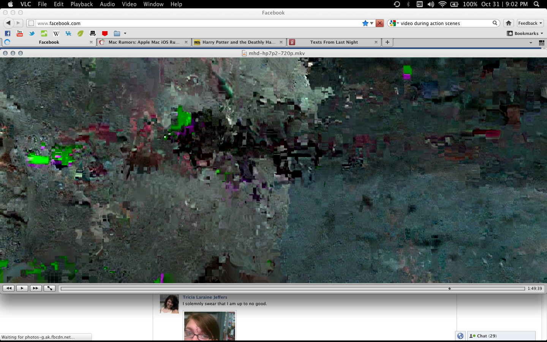Open bookmark star dropdown arrow

tap(372, 23)
